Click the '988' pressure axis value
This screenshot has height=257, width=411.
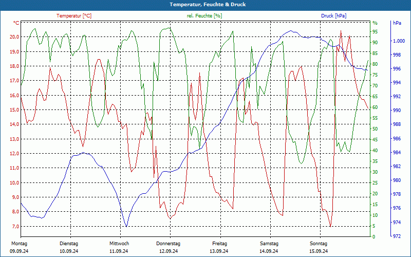397,124
